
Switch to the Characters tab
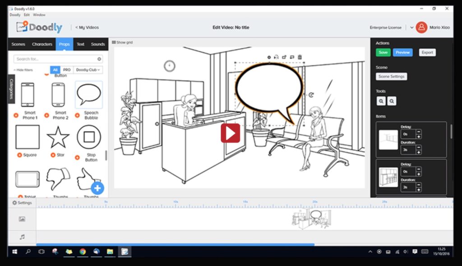tap(42, 44)
